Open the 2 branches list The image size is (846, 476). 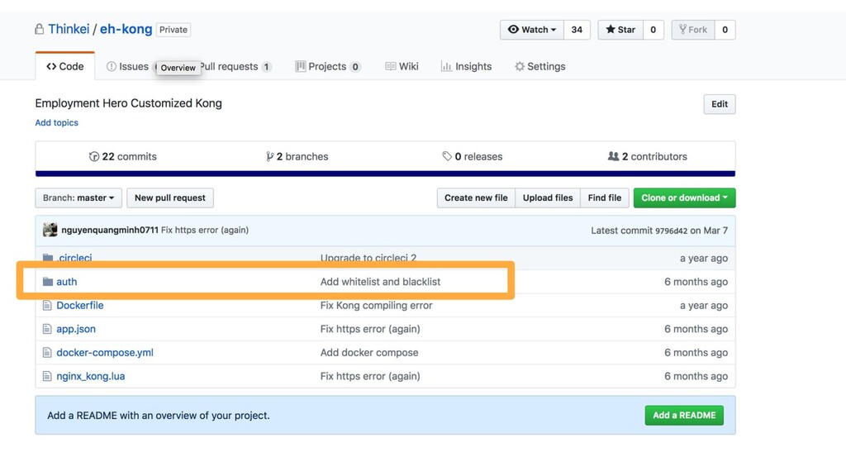tap(297, 156)
